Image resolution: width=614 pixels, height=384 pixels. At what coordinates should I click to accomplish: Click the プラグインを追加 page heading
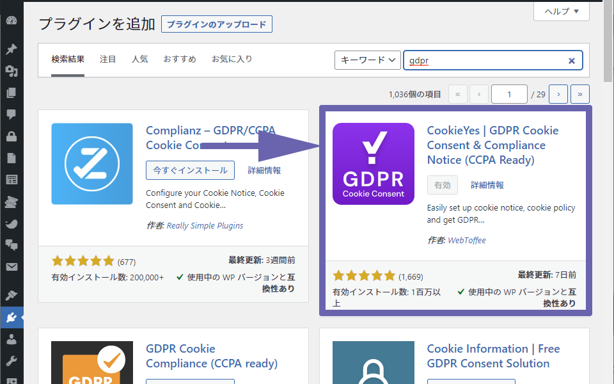97,24
